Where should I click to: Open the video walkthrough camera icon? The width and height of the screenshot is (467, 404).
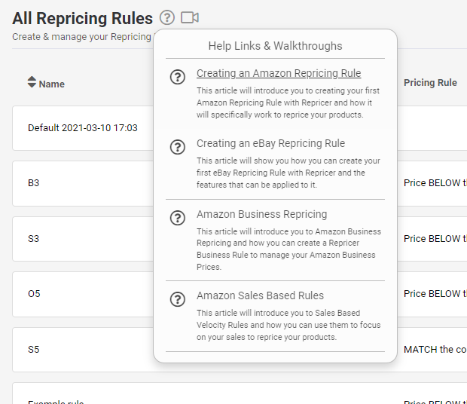190,17
